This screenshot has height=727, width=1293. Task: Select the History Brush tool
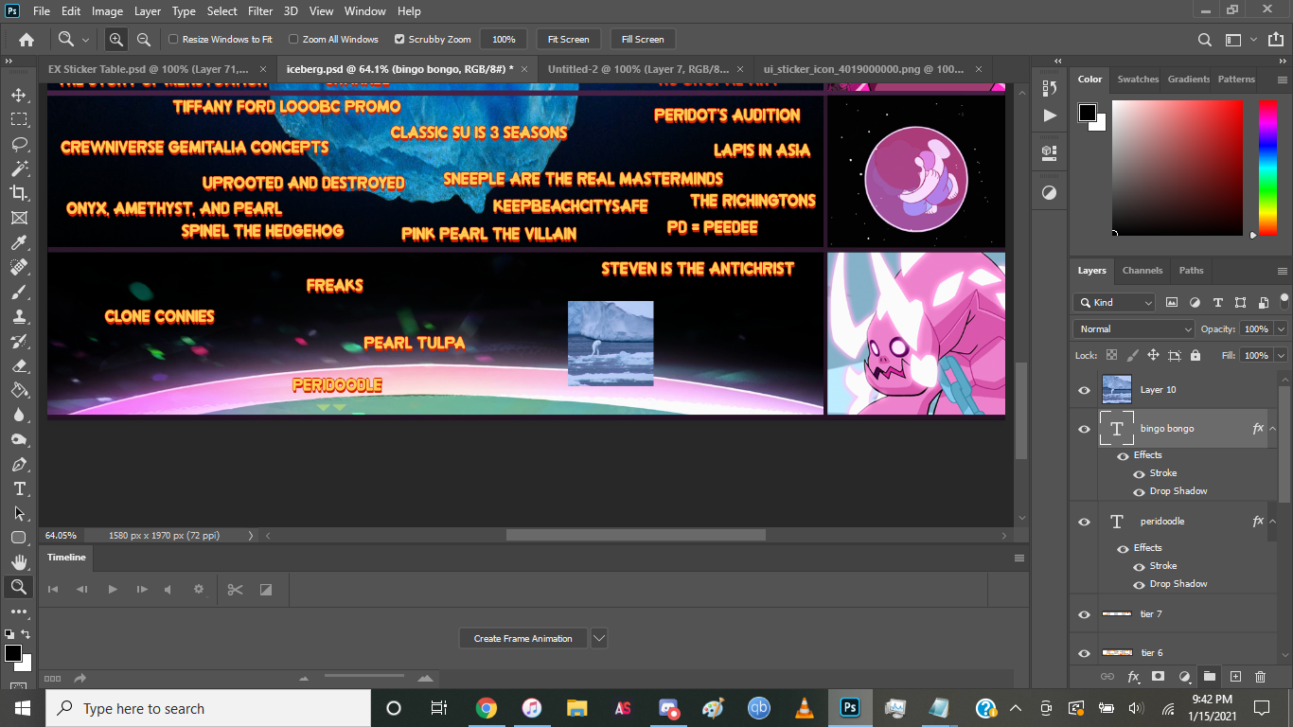pos(18,341)
